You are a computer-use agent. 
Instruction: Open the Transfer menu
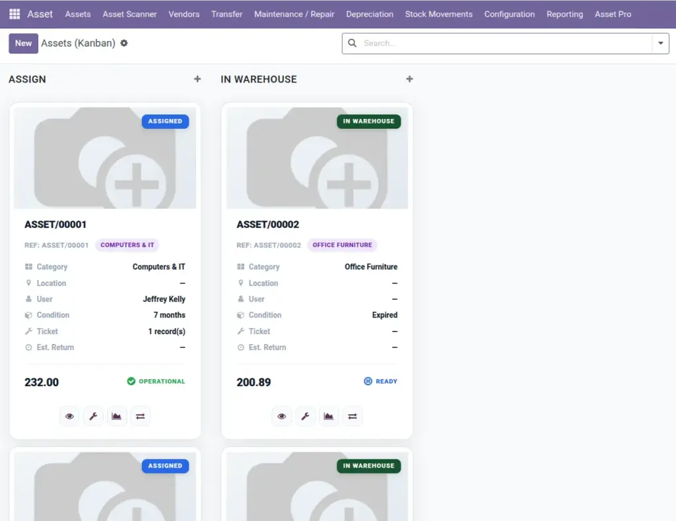pyautogui.click(x=227, y=15)
